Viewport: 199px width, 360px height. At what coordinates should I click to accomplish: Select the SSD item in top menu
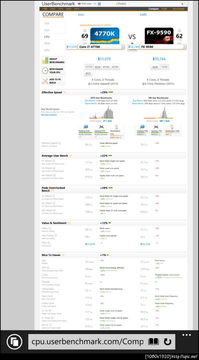point(53,9)
